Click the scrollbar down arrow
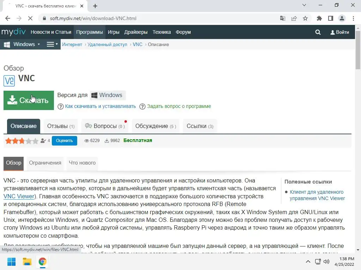Screen dimensions: 361x270 click(358, 250)
